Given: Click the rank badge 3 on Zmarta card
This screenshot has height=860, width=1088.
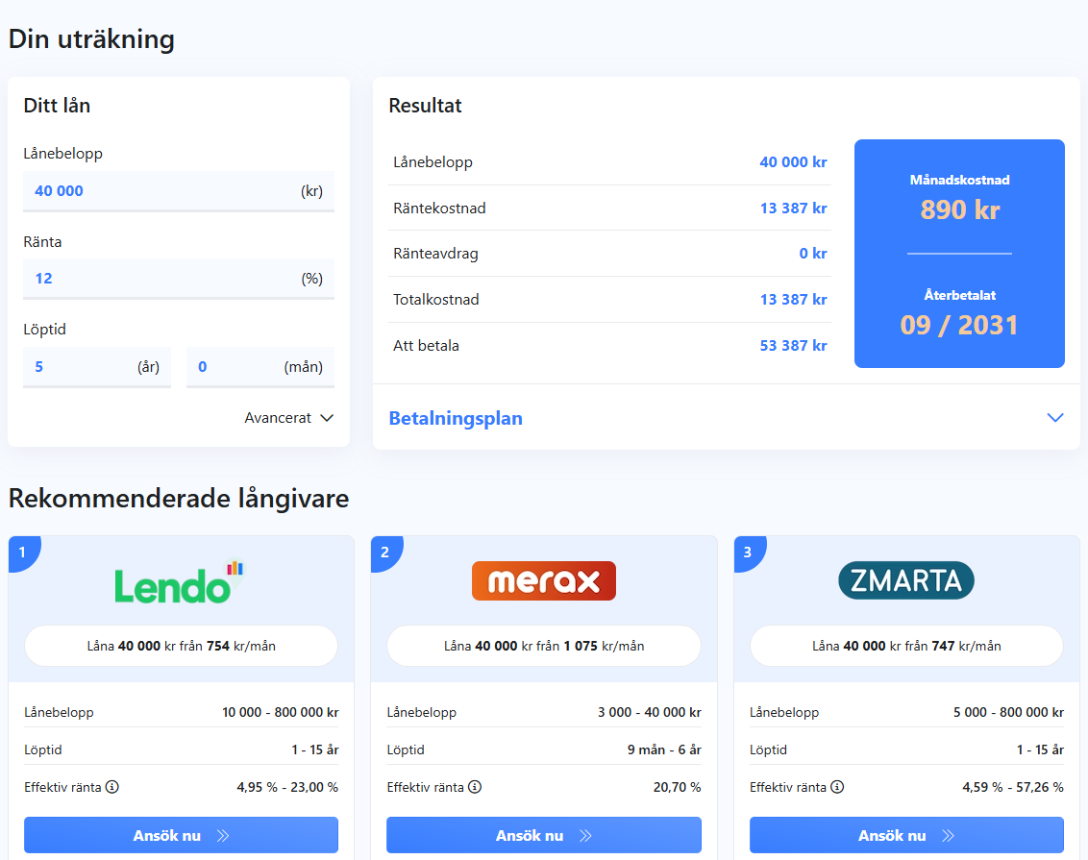Looking at the screenshot, I should (748, 553).
